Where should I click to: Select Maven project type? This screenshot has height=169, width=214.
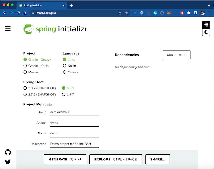click(x=31, y=72)
